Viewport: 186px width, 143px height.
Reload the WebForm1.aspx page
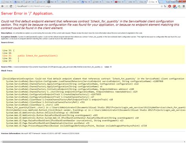click(x=11, y=6)
